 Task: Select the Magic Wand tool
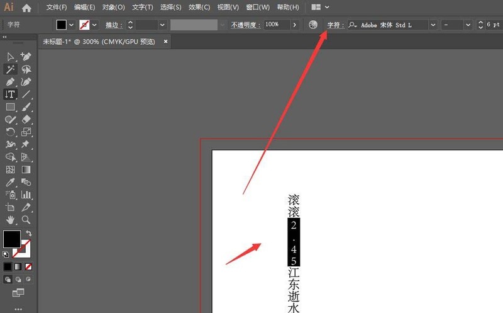pyautogui.click(x=10, y=69)
